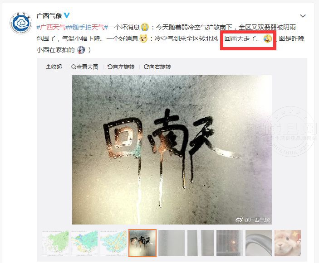Select the sixth thumbnail with the white stripe
319x263 pixels.
click(x=201, y=243)
